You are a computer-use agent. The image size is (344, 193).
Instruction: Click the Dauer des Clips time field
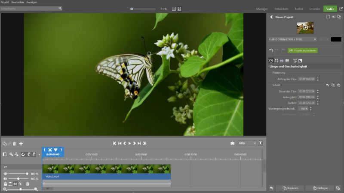point(307,91)
